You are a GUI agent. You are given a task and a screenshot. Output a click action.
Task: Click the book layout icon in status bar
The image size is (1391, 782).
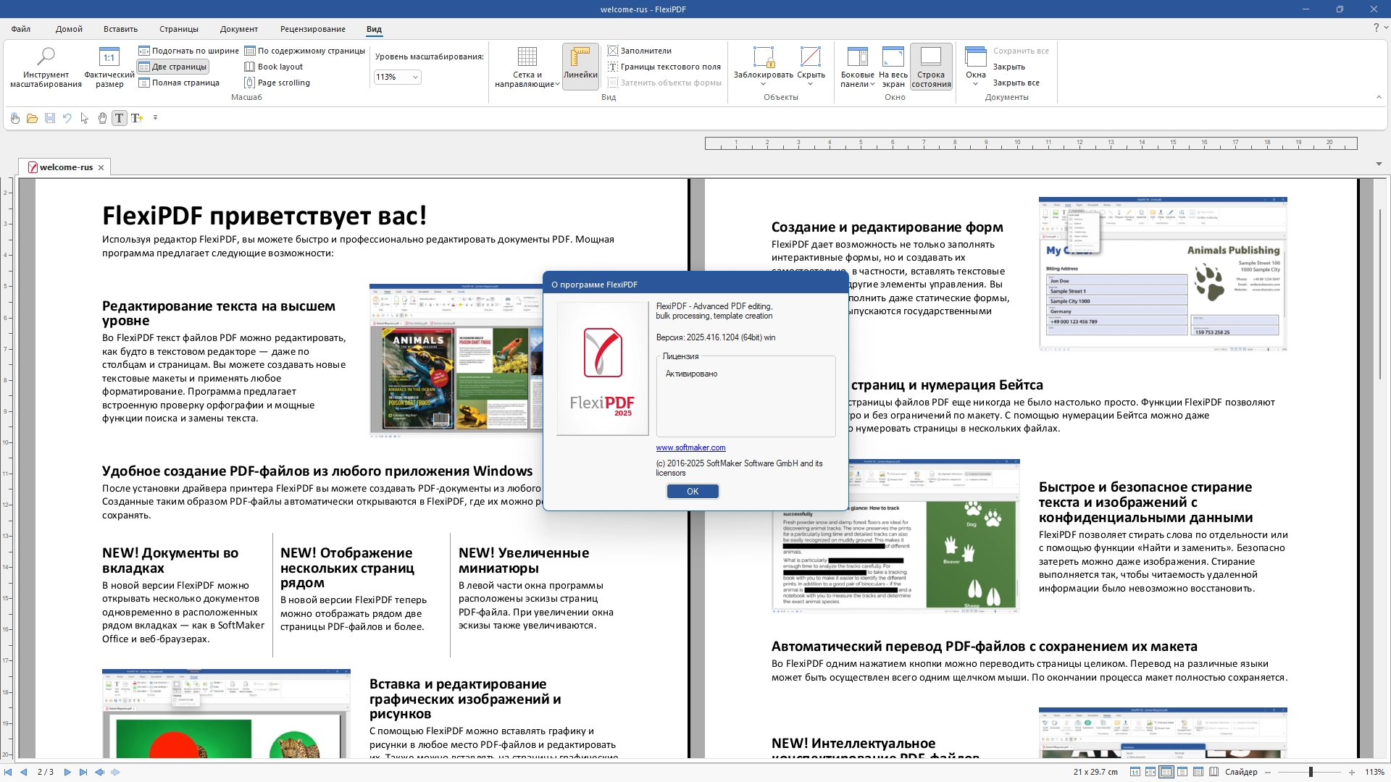pyautogui.click(x=1214, y=772)
